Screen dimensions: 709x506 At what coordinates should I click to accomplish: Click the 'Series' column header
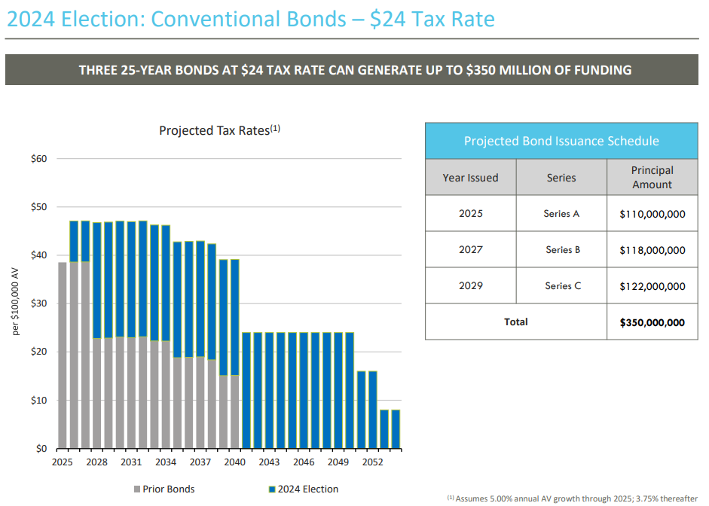[x=561, y=177]
